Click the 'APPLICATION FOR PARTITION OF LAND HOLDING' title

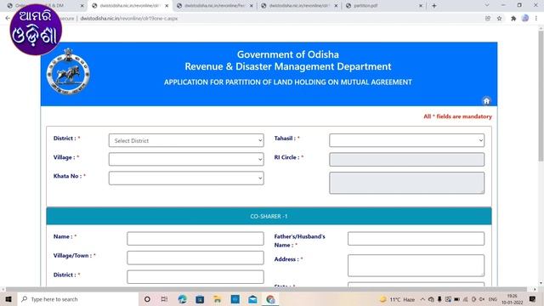(288, 82)
